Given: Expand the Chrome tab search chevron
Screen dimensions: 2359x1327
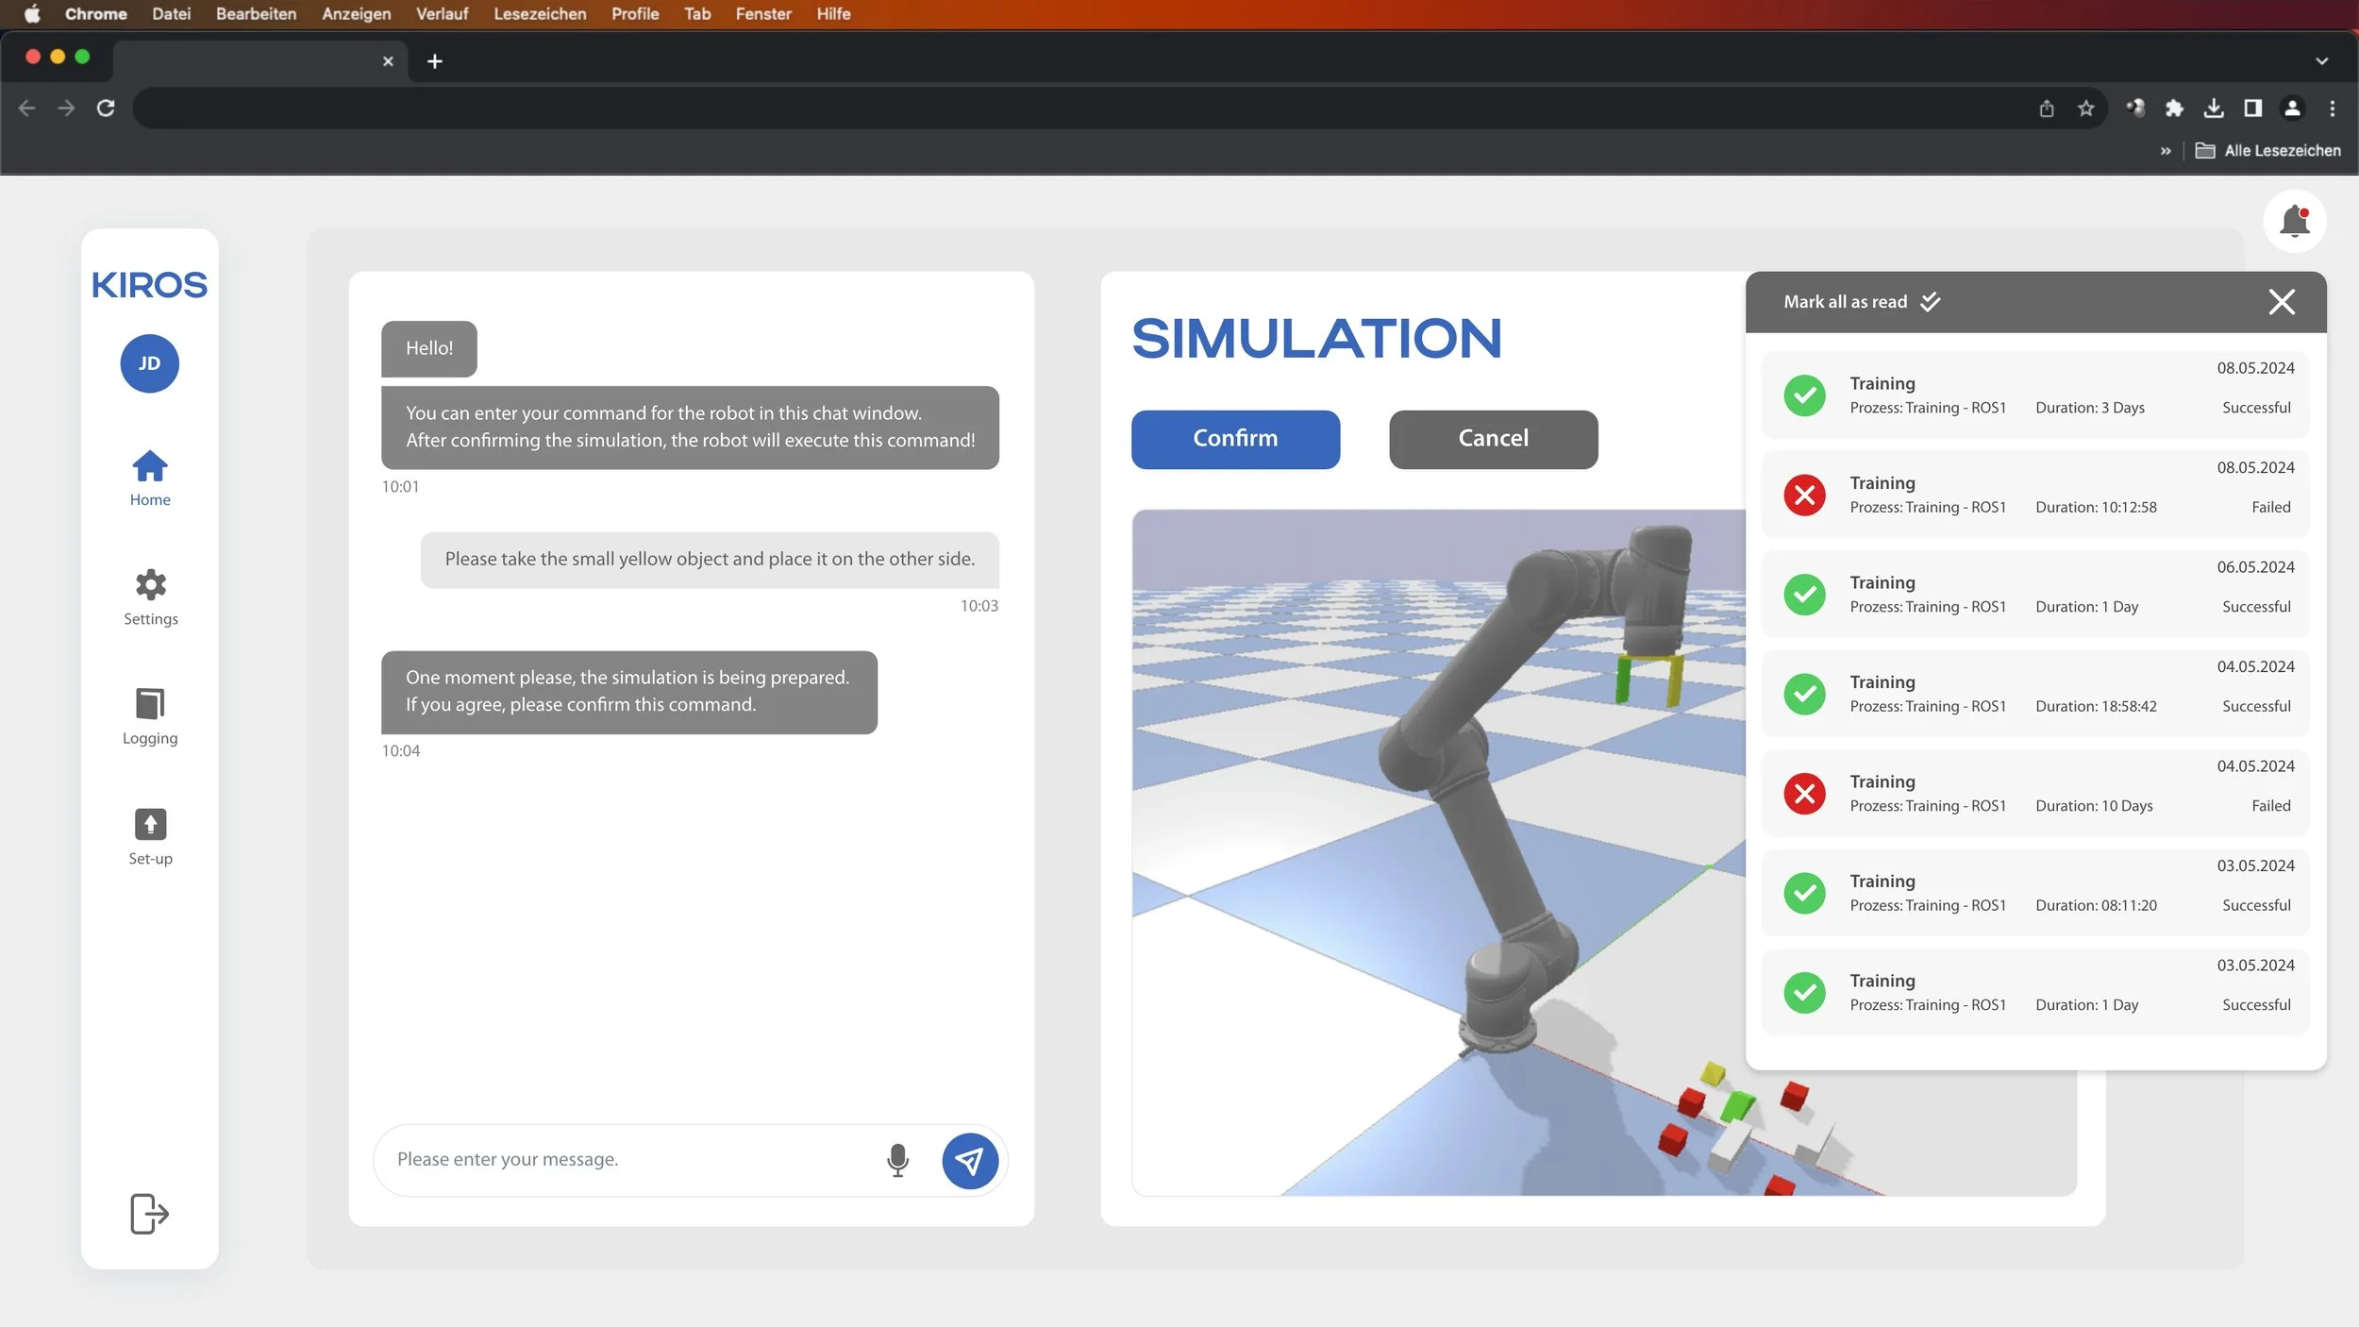Looking at the screenshot, I should (x=2321, y=61).
